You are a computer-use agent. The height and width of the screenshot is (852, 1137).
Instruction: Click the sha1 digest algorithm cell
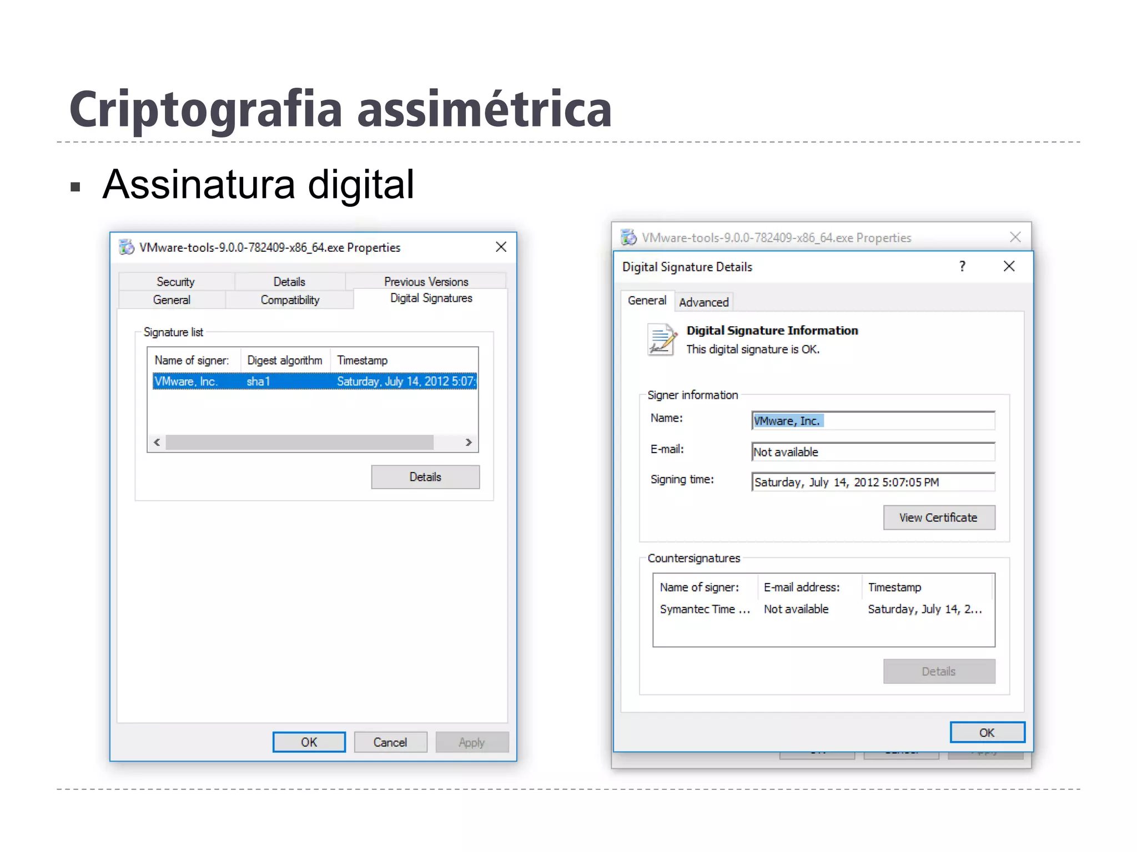[259, 382]
